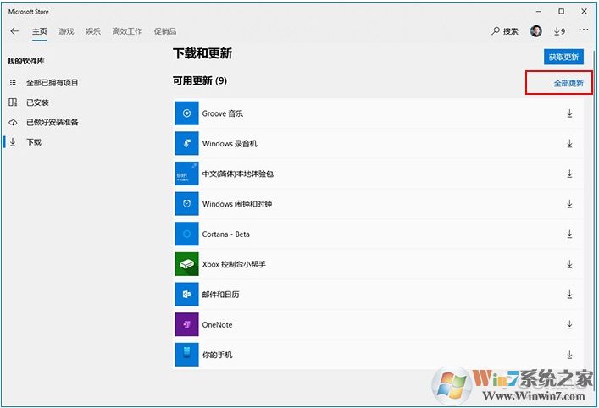Click the 我的软件库 heading
599x408 pixels.
(x=26, y=61)
